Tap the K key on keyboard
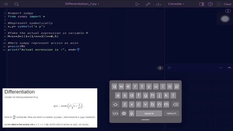 [166, 95]
